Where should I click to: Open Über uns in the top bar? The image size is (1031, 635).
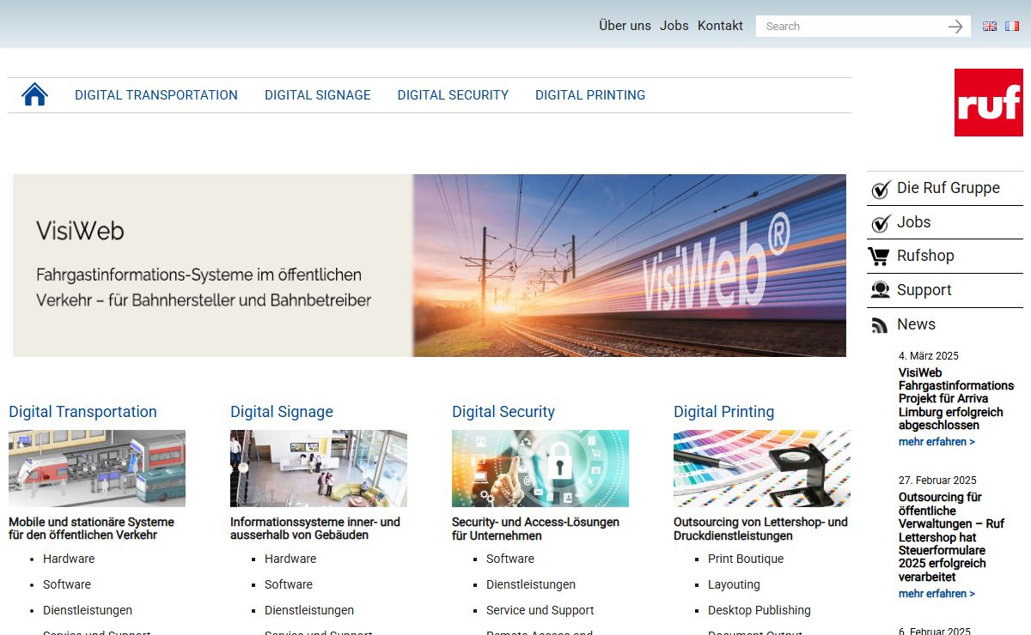pos(625,26)
